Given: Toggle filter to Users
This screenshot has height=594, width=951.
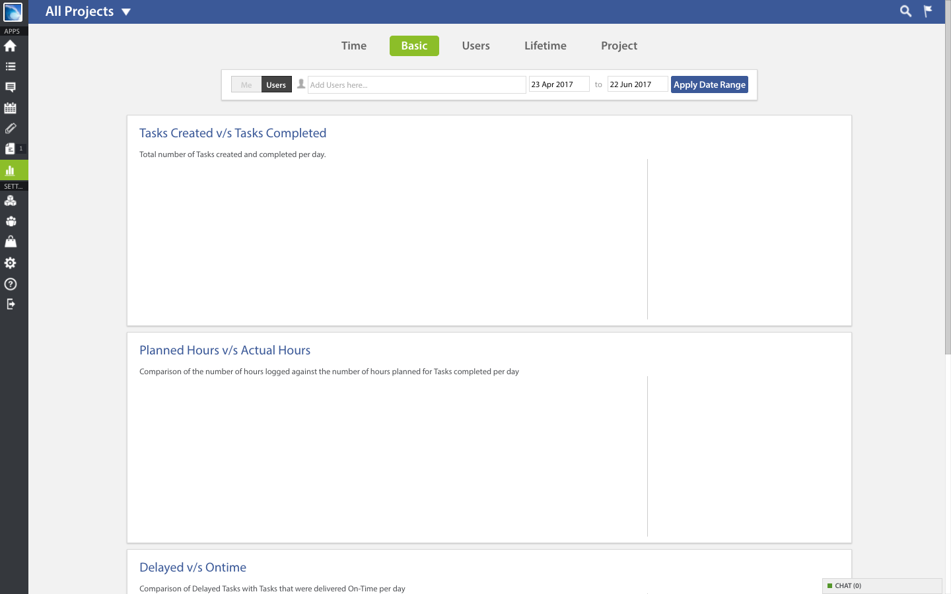Looking at the screenshot, I should click(276, 84).
